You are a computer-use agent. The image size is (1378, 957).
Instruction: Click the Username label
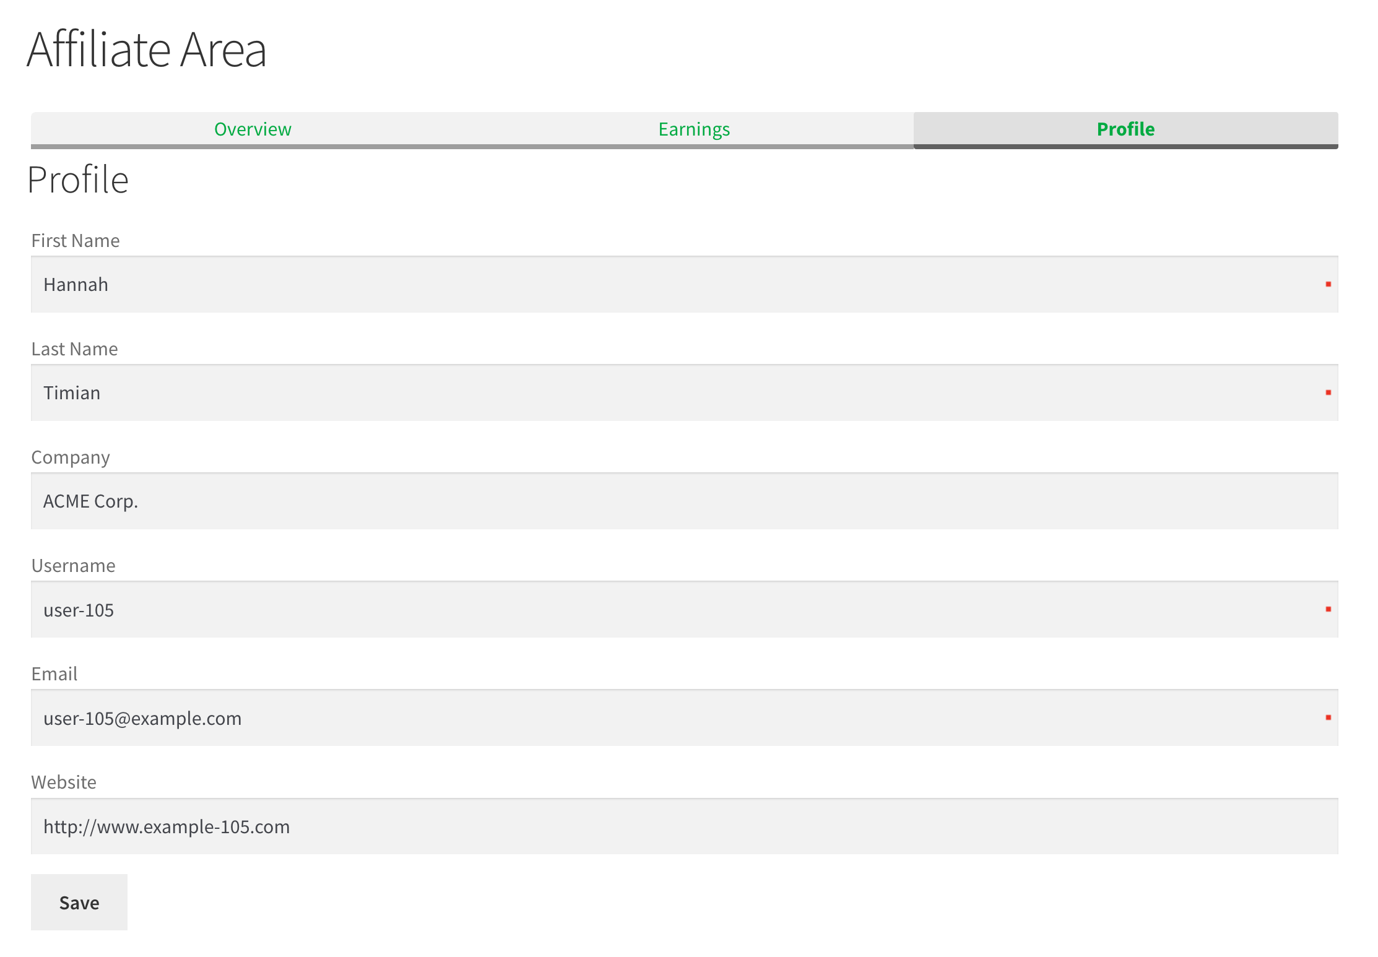point(73,566)
